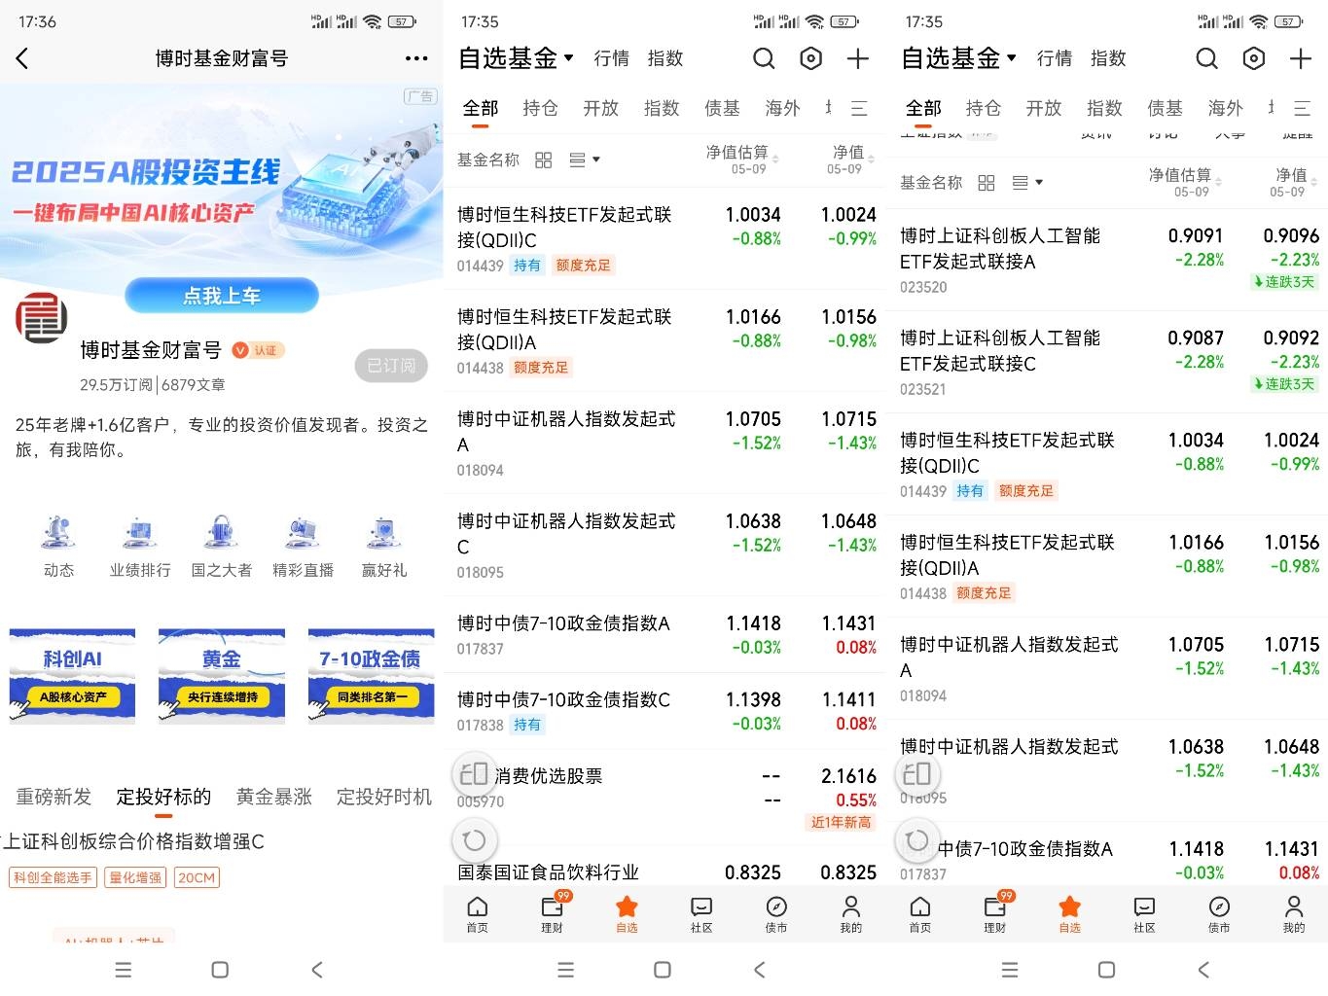
Task: Open 博时中债7-10政金债指数C fund row
Action: click(664, 711)
